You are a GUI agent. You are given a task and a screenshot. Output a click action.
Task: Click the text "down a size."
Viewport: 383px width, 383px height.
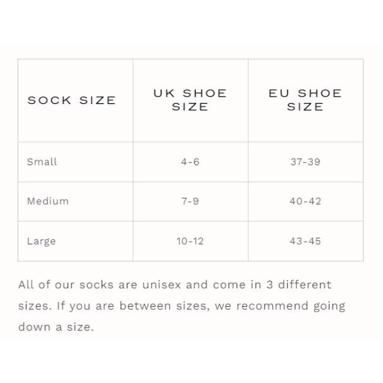pos(56,327)
